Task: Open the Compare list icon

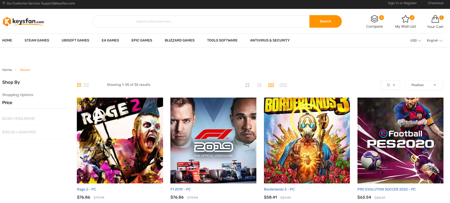Action: [374, 19]
